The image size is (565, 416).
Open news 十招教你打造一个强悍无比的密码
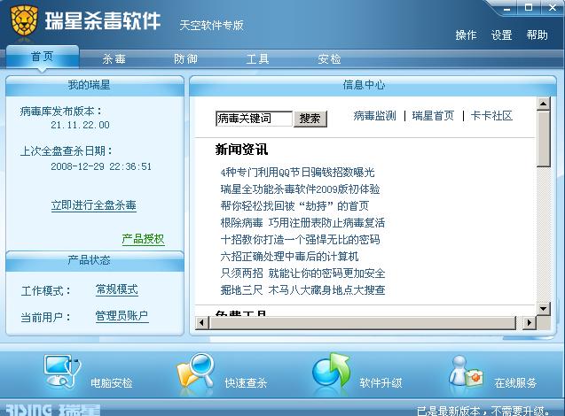300,240
